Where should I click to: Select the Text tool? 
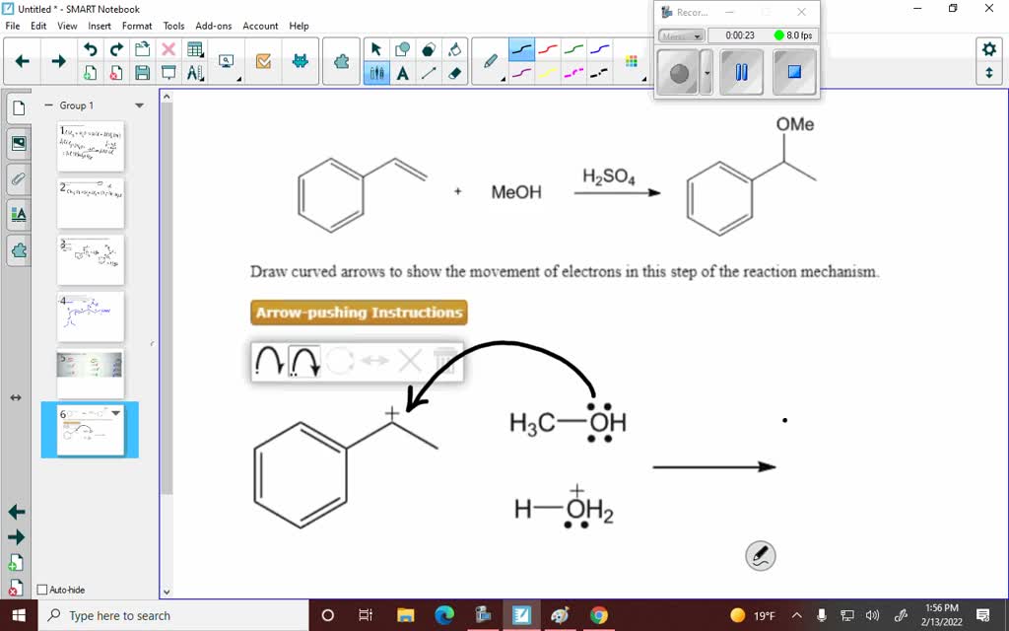pos(403,75)
